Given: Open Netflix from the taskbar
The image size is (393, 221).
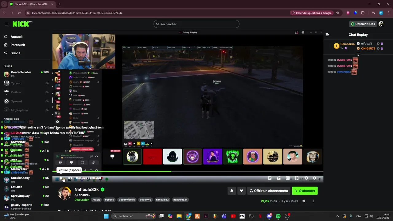Looking at the screenshot, I should point(260,216).
